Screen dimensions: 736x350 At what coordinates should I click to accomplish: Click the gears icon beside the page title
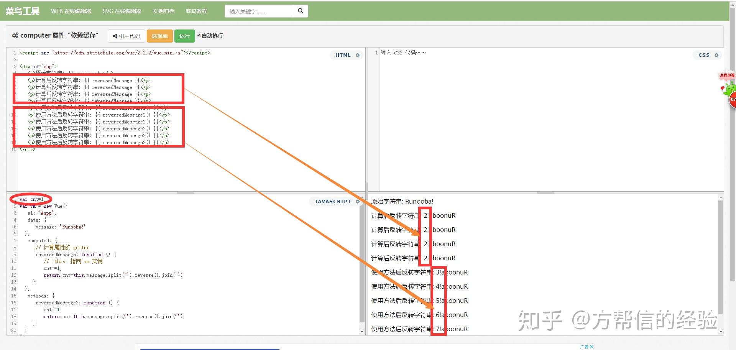click(15, 35)
